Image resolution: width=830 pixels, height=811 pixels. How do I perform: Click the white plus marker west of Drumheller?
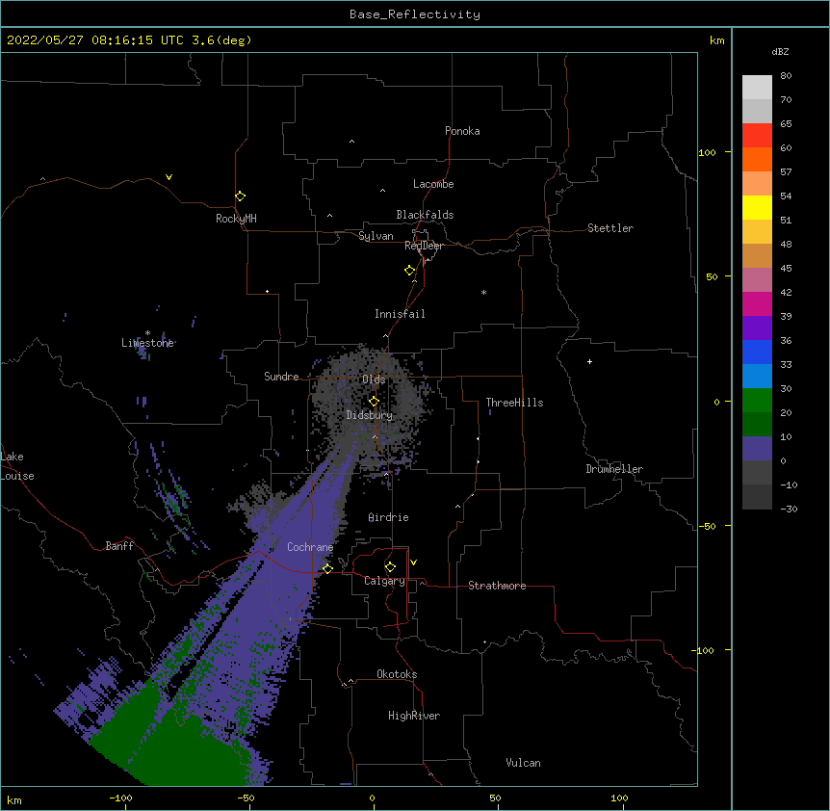coord(589,361)
